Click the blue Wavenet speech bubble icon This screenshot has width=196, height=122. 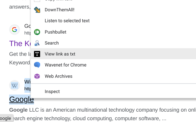pyautogui.click(x=37, y=65)
